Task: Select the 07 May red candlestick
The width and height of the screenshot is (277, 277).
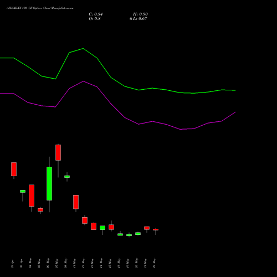Action: click(58, 152)
